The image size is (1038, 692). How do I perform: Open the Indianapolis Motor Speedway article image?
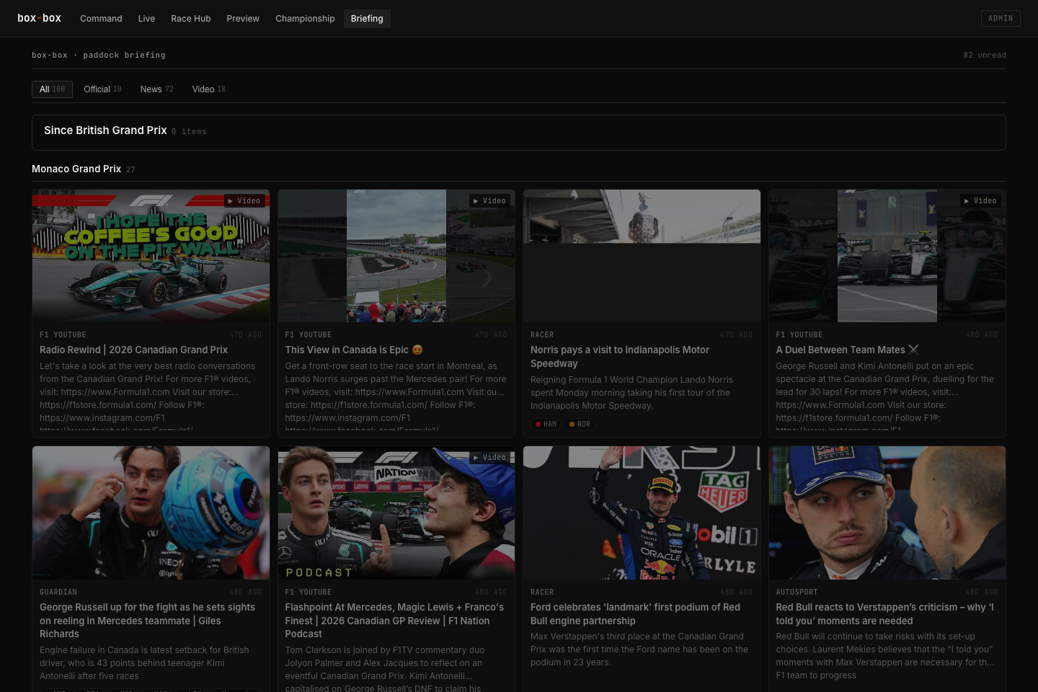coord(642,256)
